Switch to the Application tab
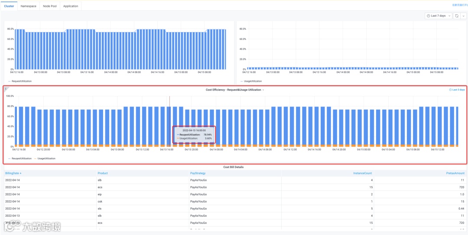The image size is (468, 235). [x=71, y=6]
